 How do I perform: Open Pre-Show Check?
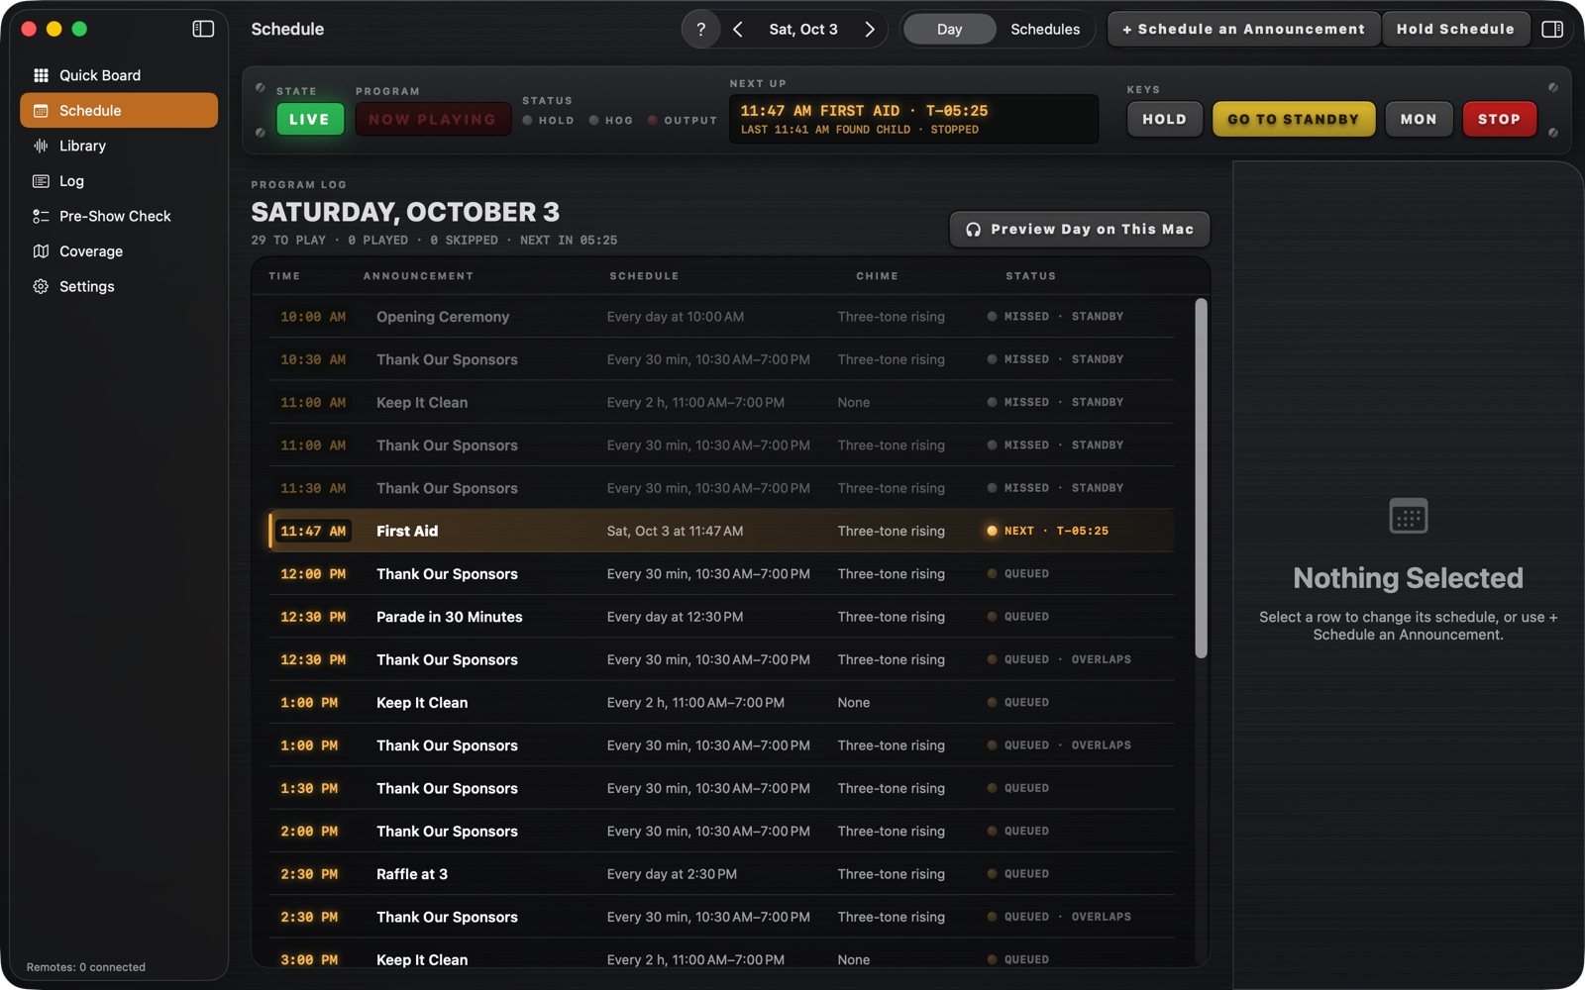pos(119,216)
